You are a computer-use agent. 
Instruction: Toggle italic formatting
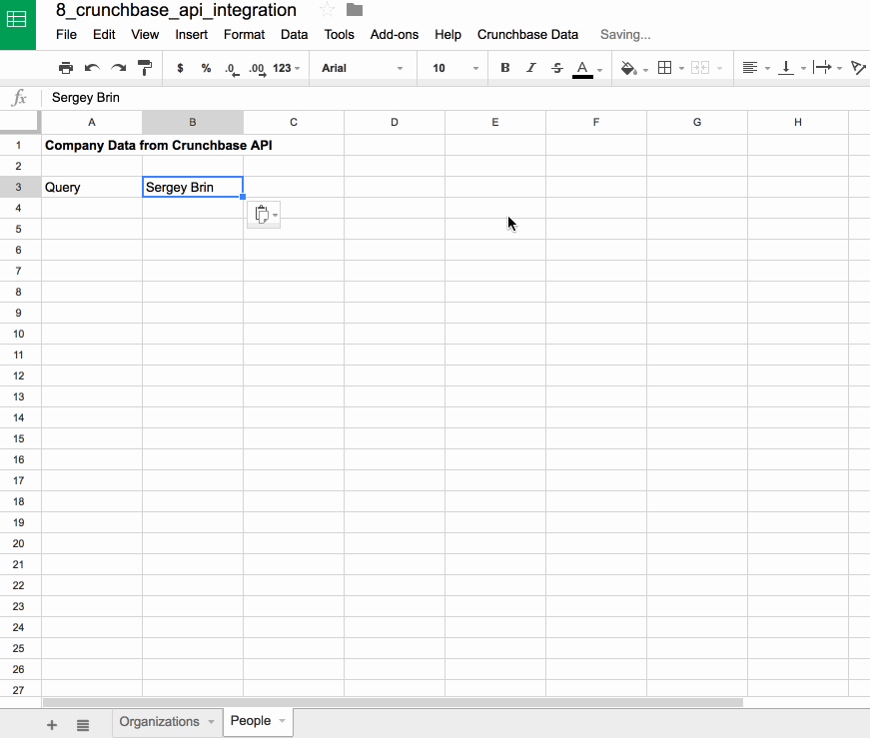531,68
